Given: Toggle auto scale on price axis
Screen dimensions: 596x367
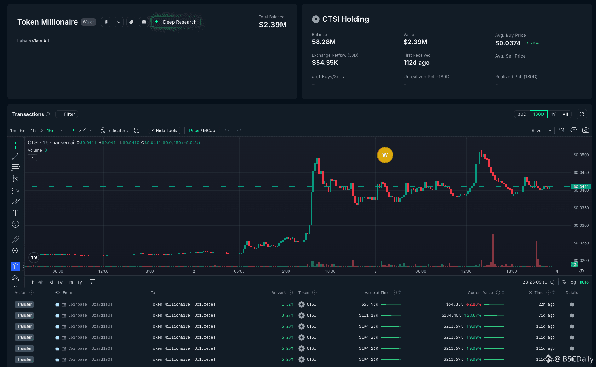Looking at the screenshot, I should [584, 282].
